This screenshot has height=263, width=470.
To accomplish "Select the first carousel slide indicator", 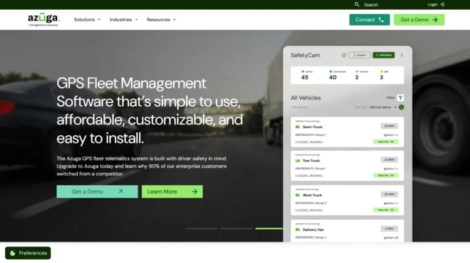I will (x=202, y=228).
